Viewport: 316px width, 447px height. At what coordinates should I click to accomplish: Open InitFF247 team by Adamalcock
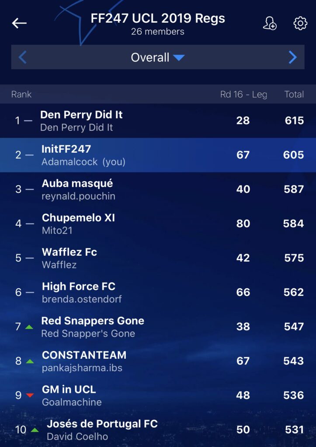pos(158,155)
